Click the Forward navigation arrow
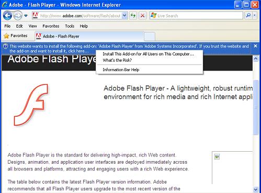The width and height of the screenshot is (261, 193). click(18, 16)
